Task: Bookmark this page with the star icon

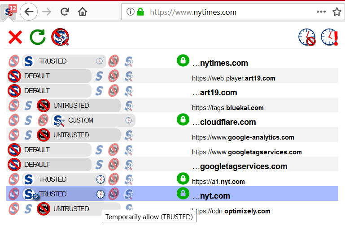Action: [336, 12]
